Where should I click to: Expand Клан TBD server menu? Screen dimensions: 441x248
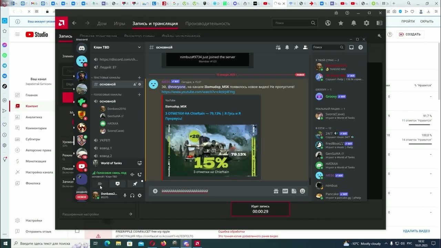pos(139,47)
